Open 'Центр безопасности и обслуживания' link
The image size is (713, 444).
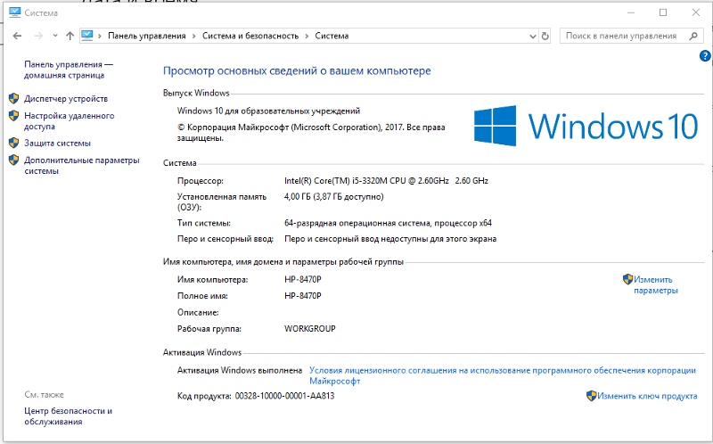click(x=69, y=416)
